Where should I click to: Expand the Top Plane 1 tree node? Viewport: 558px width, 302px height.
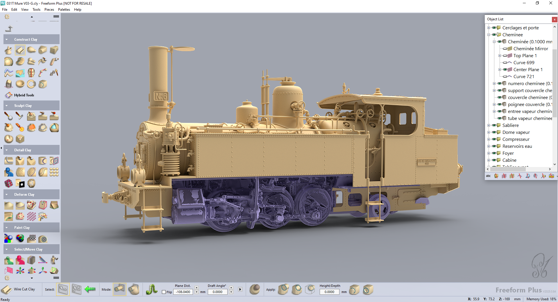(500, 56)
